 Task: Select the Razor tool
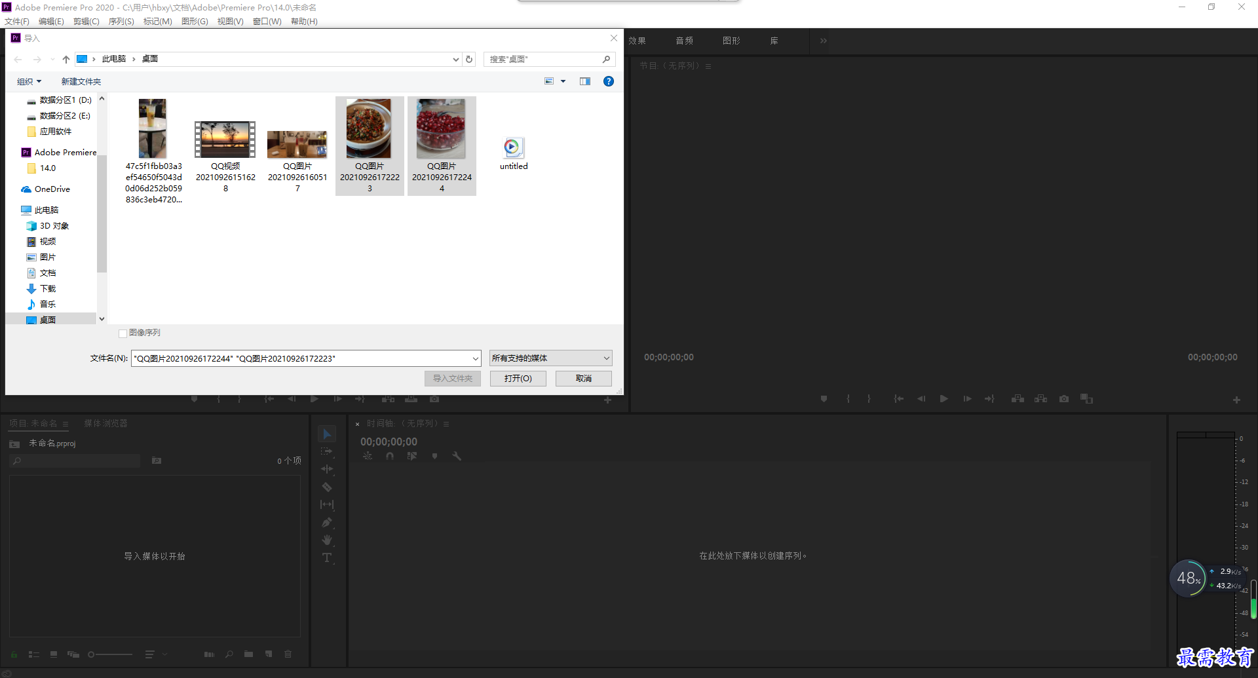pyautogui.click(x=327, y=487)
